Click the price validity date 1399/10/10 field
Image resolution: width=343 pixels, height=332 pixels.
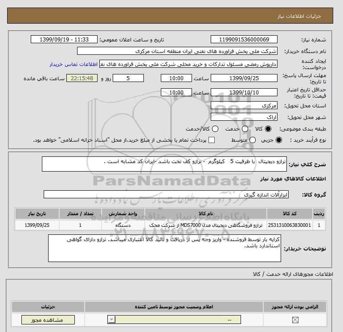point(244,92)
